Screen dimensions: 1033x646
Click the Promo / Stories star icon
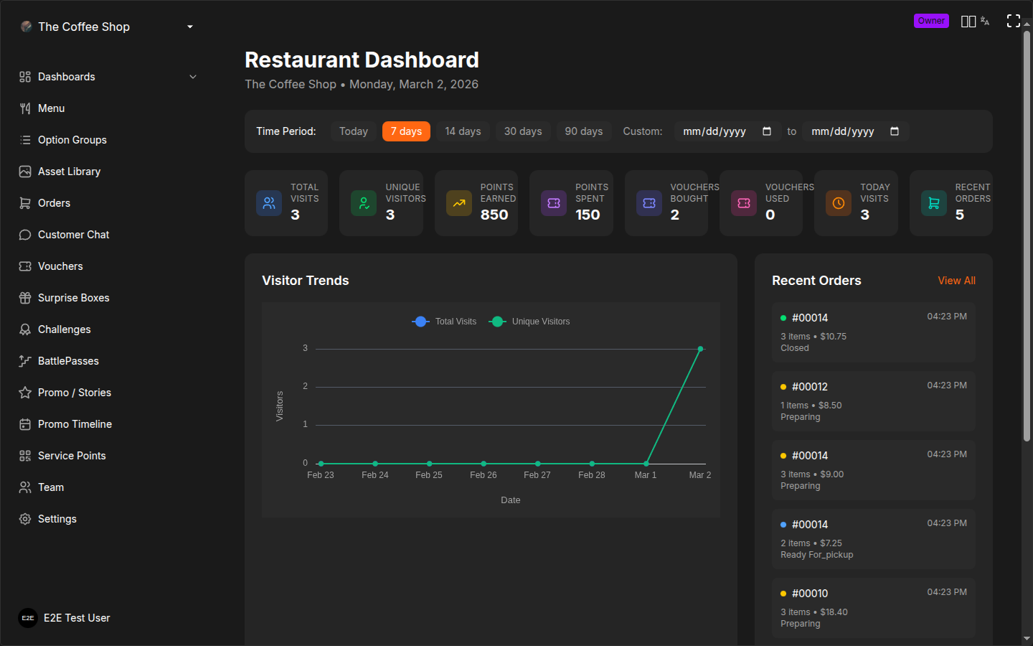[24, 393]
